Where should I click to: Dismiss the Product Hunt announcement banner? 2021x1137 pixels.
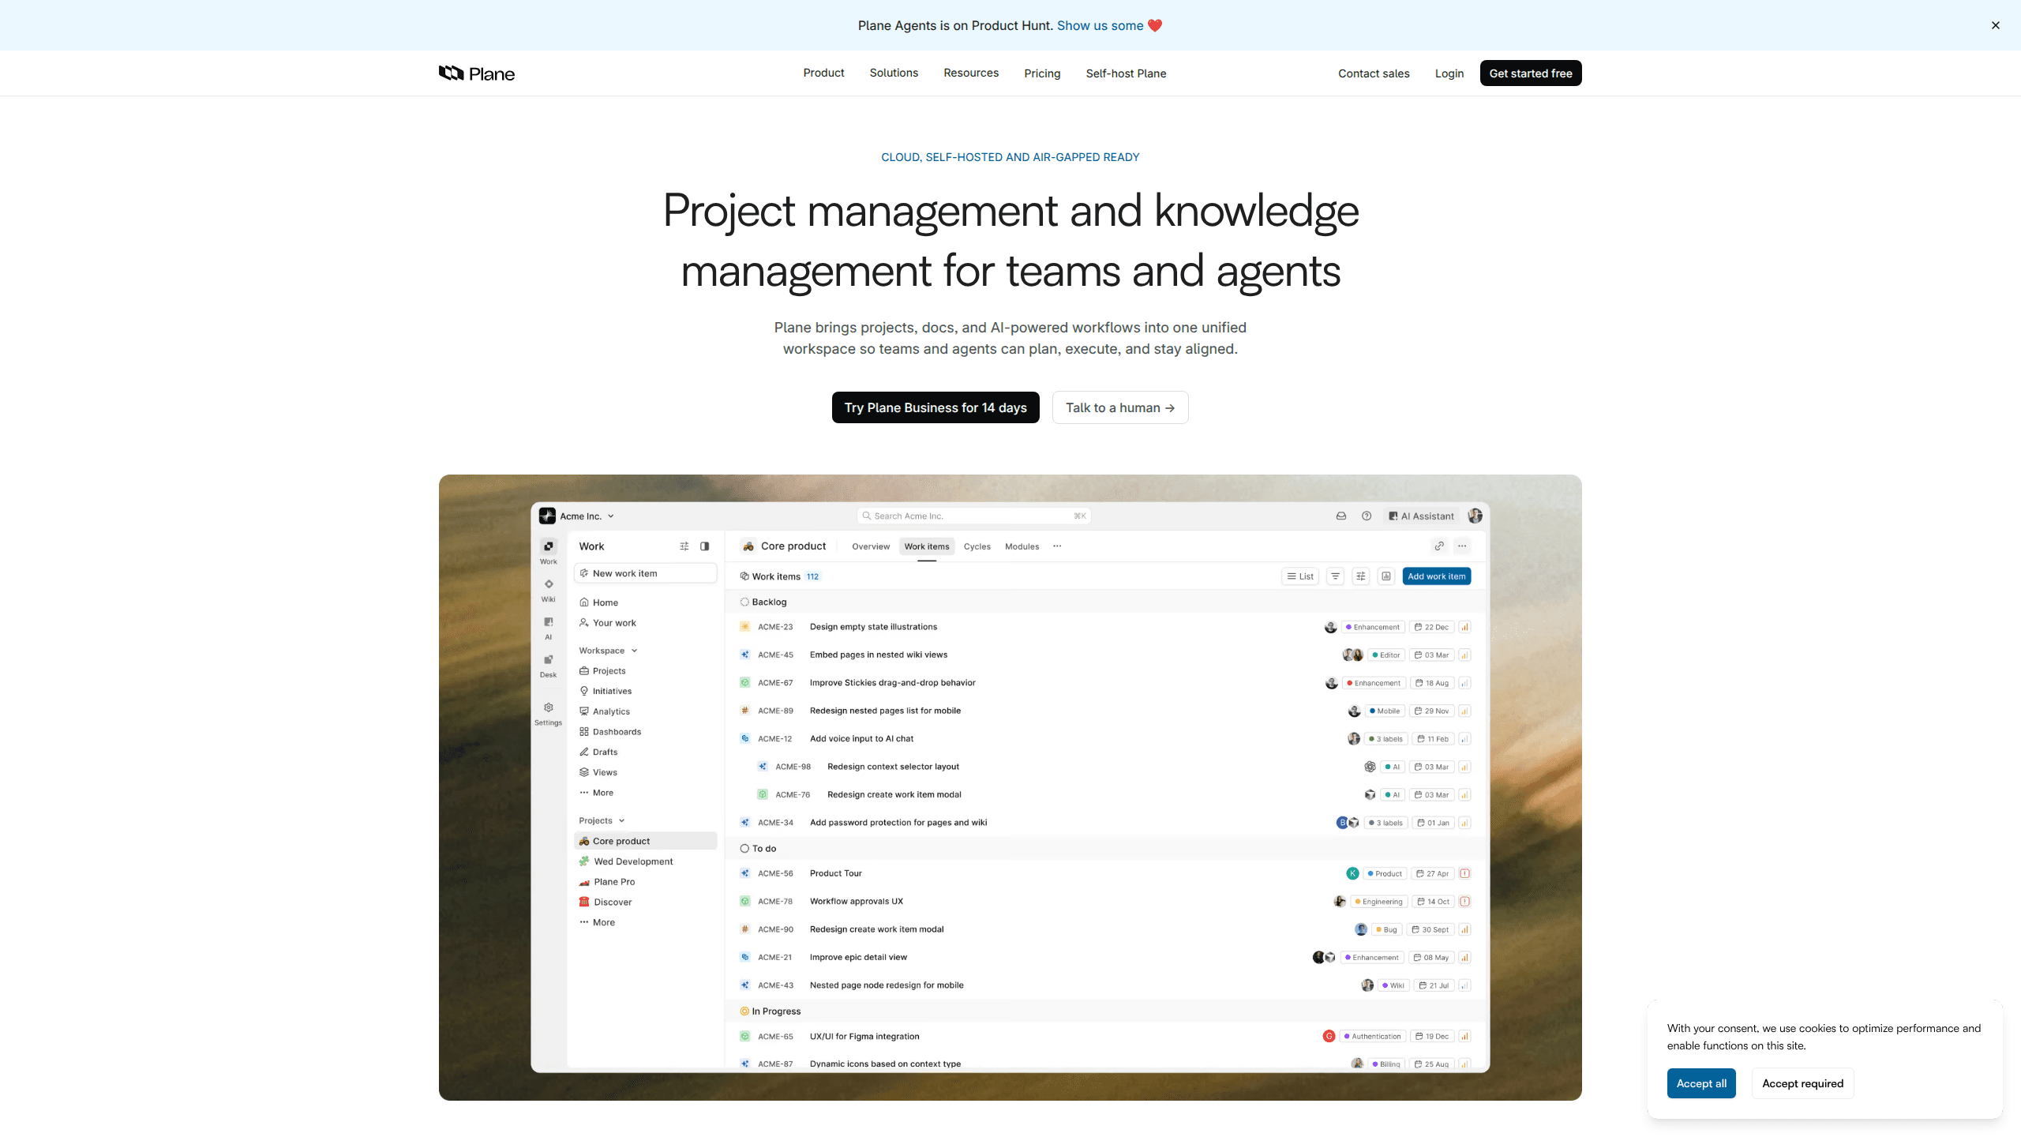(x=1996, y=25)
